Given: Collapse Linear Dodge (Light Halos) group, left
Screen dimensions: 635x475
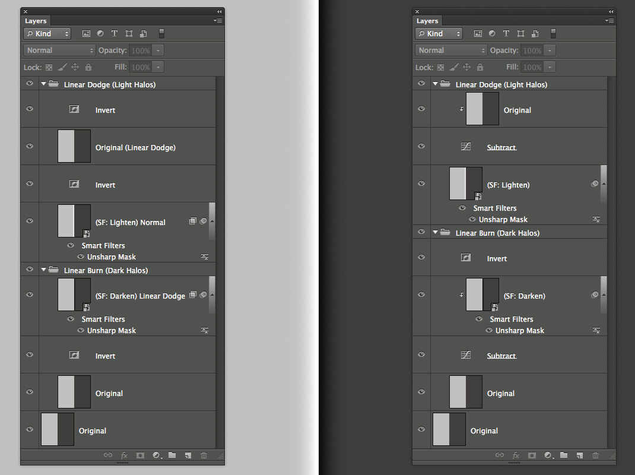Looking at the screenshot, I should coord(43,84).
